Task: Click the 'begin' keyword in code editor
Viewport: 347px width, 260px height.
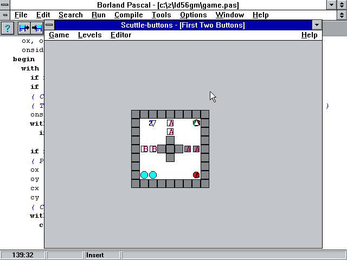Action: click(x=24, y=59)
